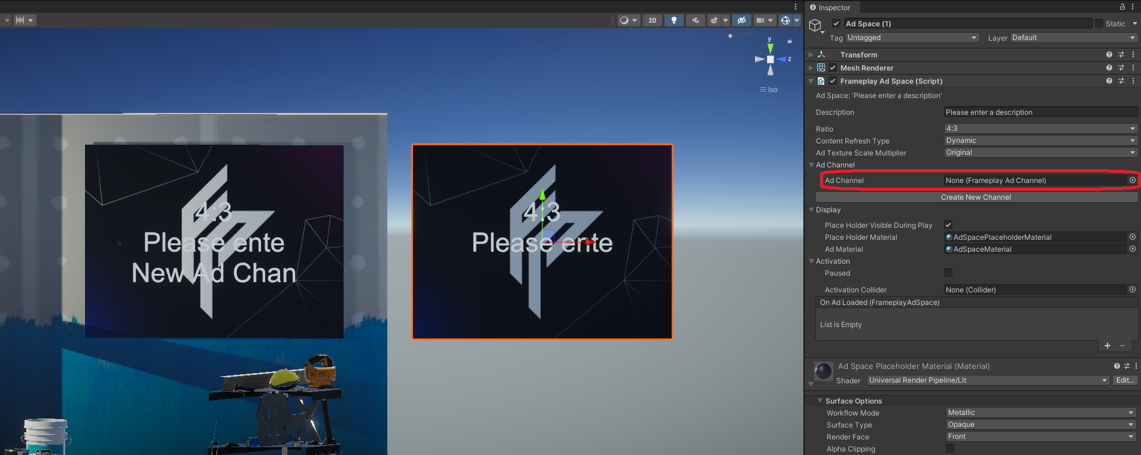Viewport: 1141px width, 455px height.
Task: Open the Inspector panel more-options menu
Action: (x=1133, y=7)
